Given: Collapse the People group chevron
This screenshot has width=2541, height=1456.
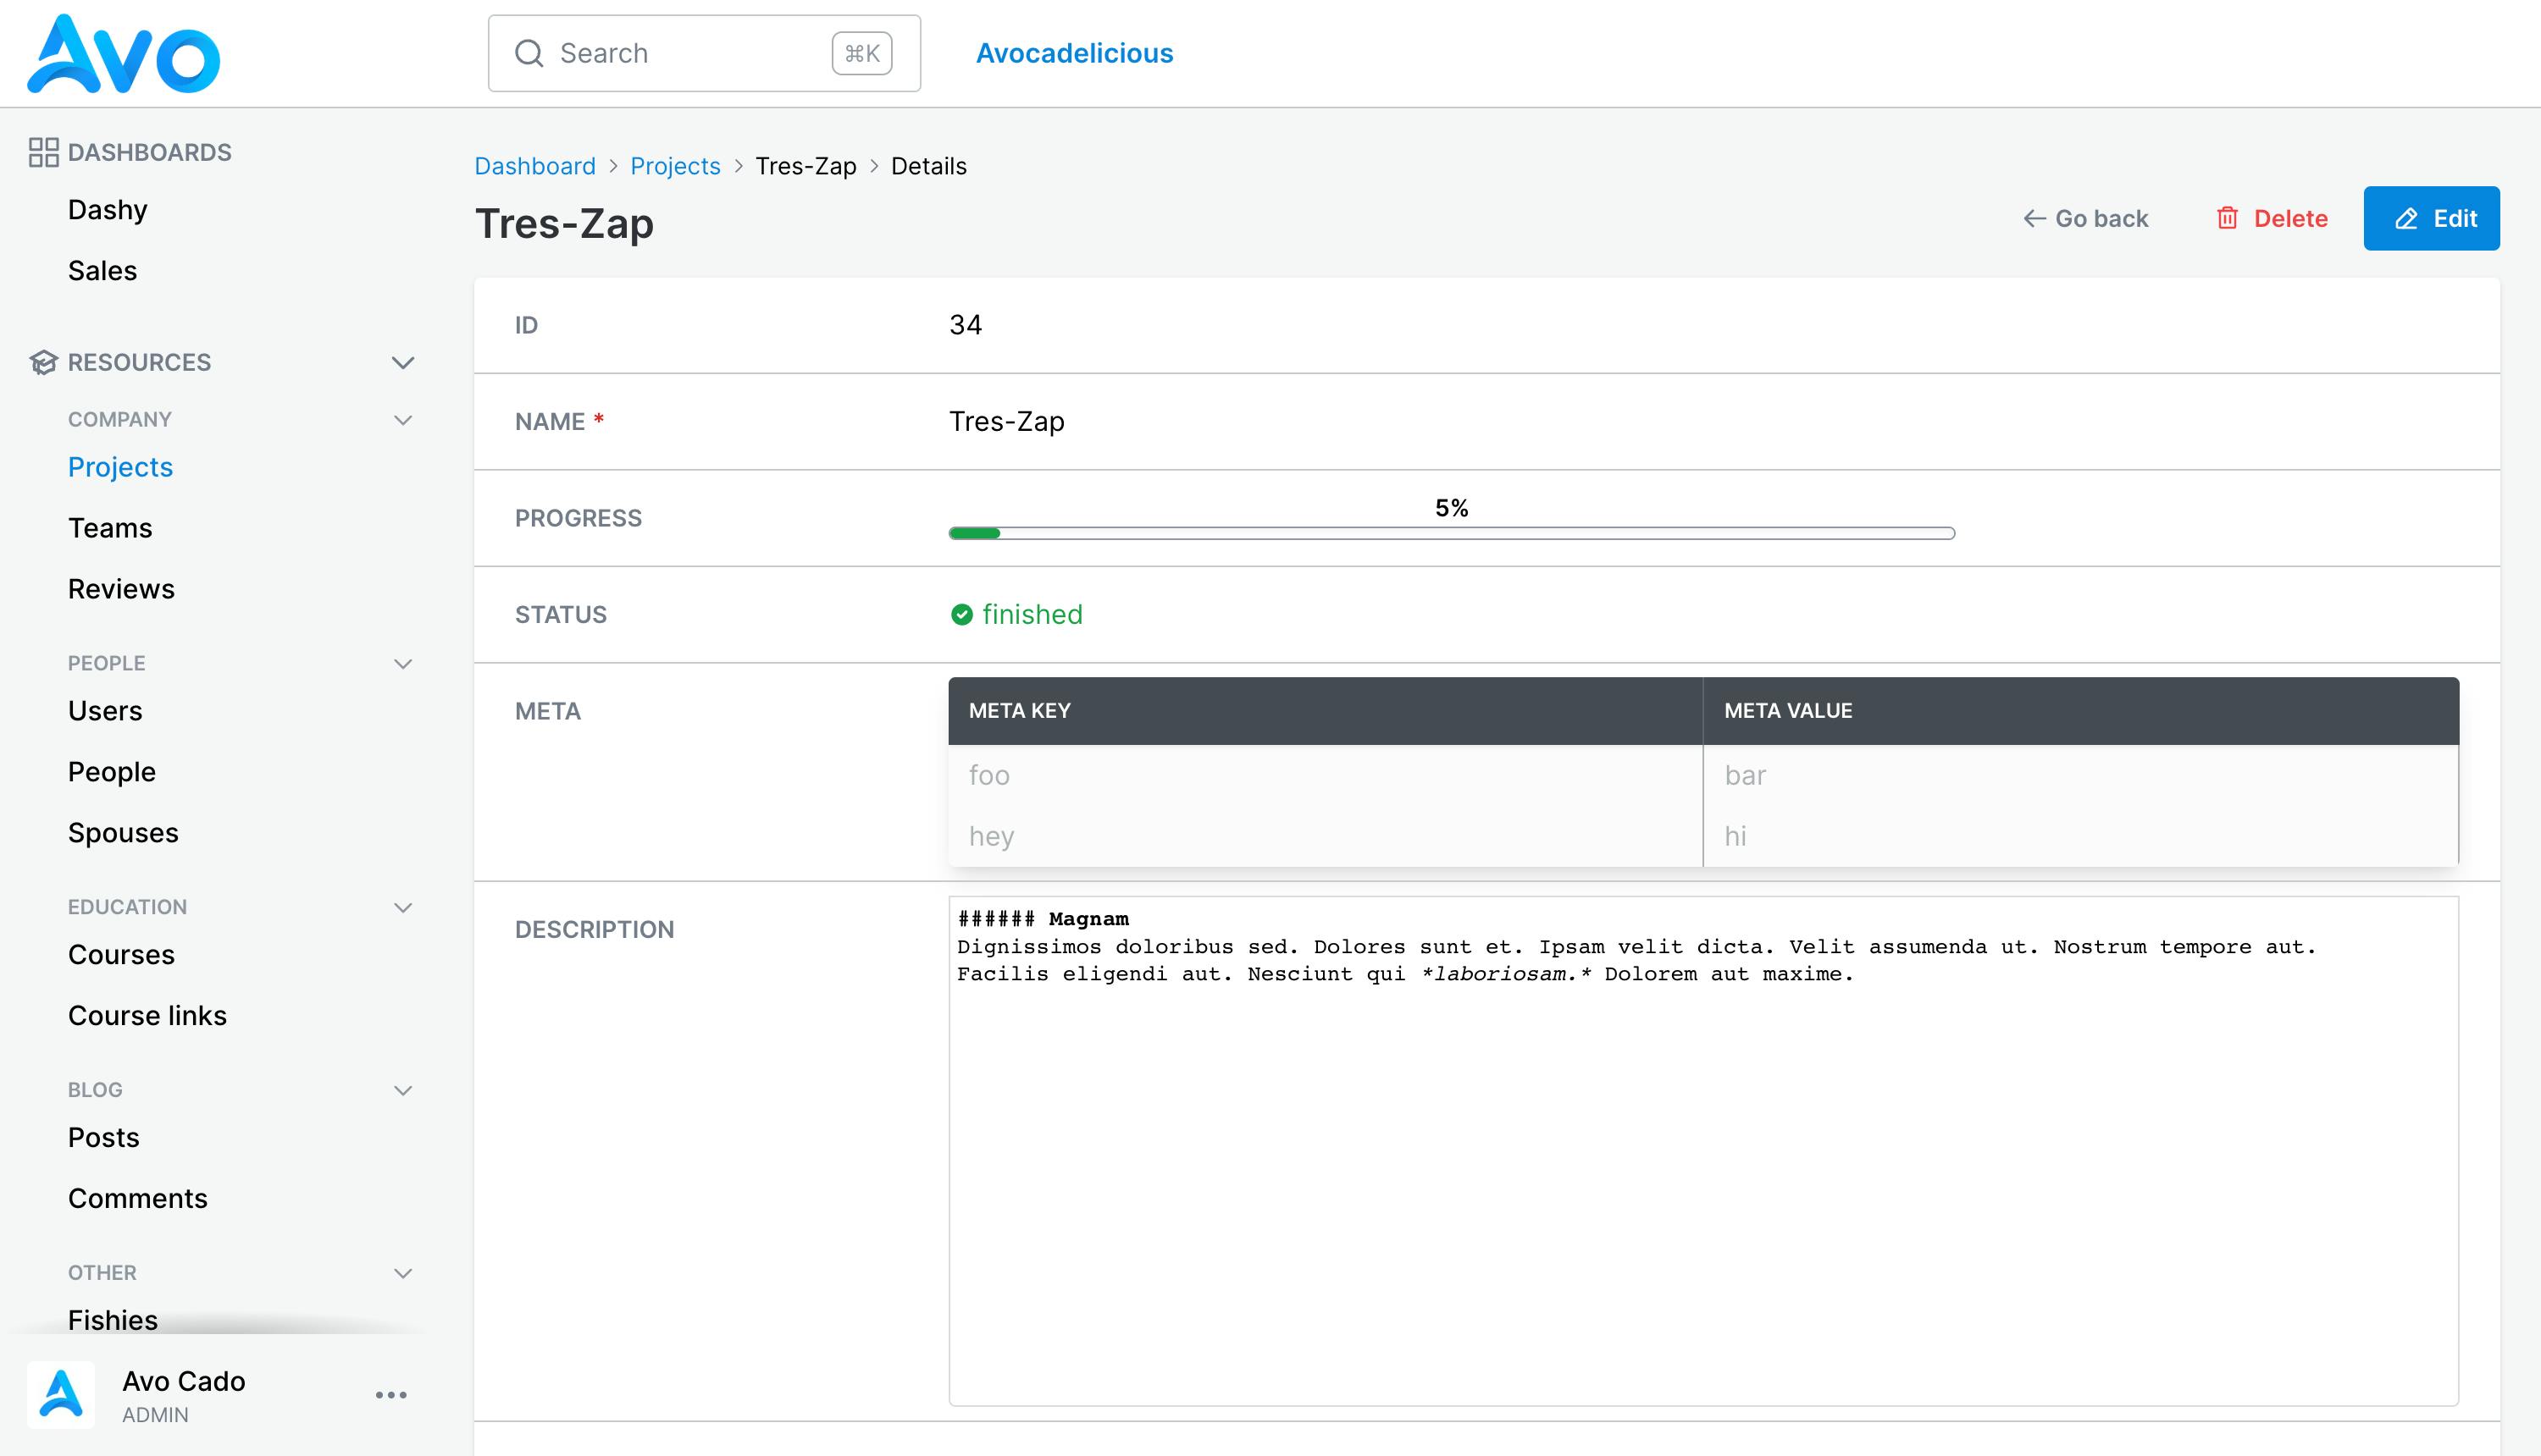Looking at the screenshot, I should point(403,664).
